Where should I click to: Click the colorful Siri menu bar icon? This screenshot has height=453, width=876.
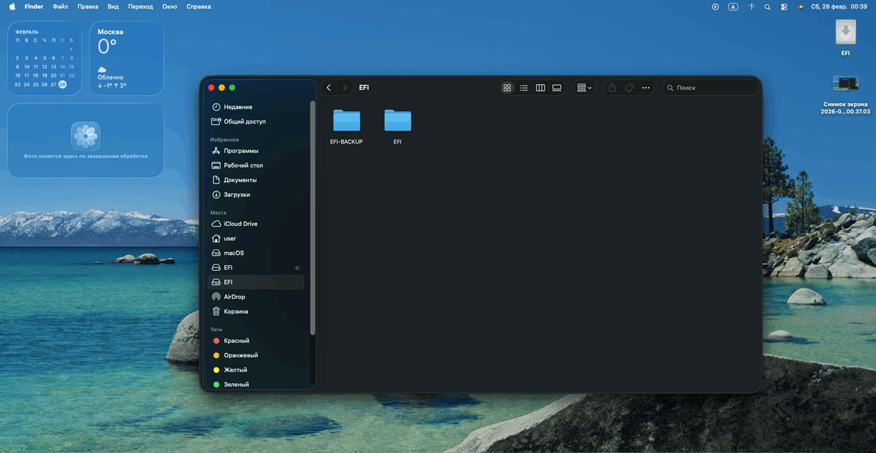800,7
